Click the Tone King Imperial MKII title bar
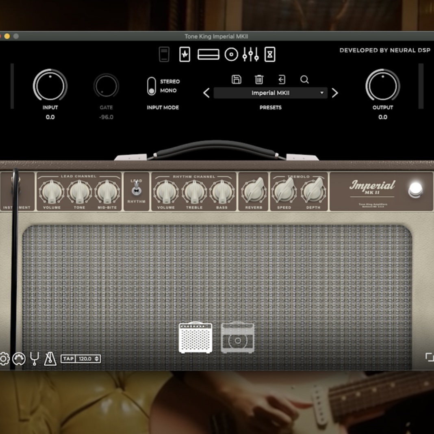Screen dimensions: 434x434 point(217,36)
